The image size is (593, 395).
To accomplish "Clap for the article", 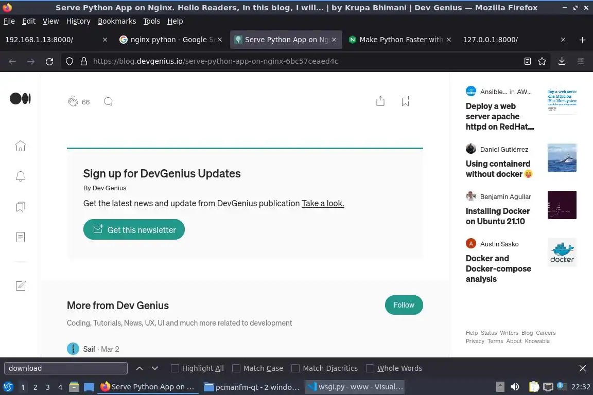I will pos(73,101).
